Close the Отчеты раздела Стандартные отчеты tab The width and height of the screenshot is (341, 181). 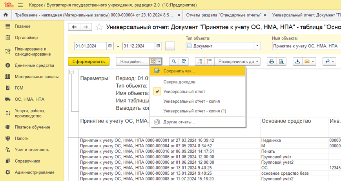tap(265, 15)
